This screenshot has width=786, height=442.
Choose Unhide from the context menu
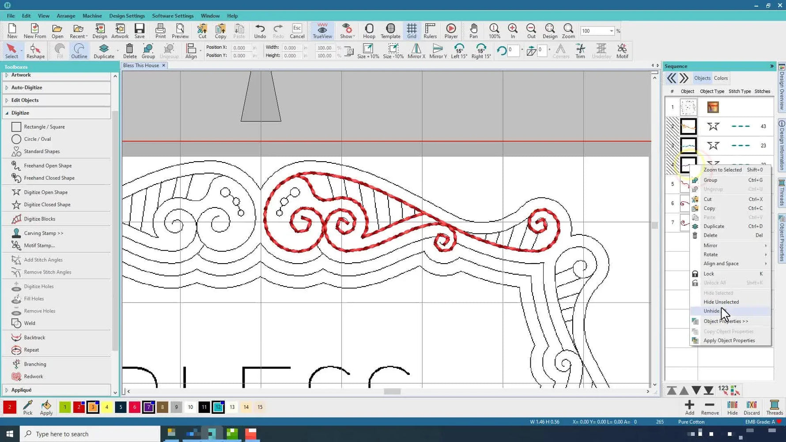[711, 311]
